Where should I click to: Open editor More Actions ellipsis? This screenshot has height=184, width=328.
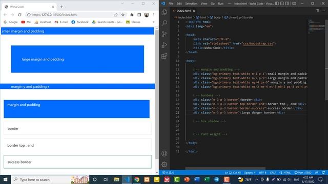tap(323, 11)
